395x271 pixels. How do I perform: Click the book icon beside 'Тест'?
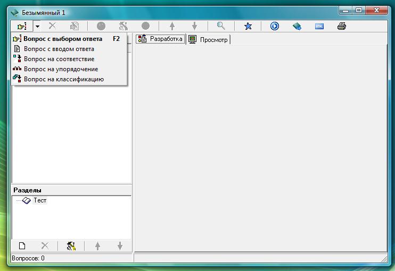pyautogui.click(x=27, y=201)
